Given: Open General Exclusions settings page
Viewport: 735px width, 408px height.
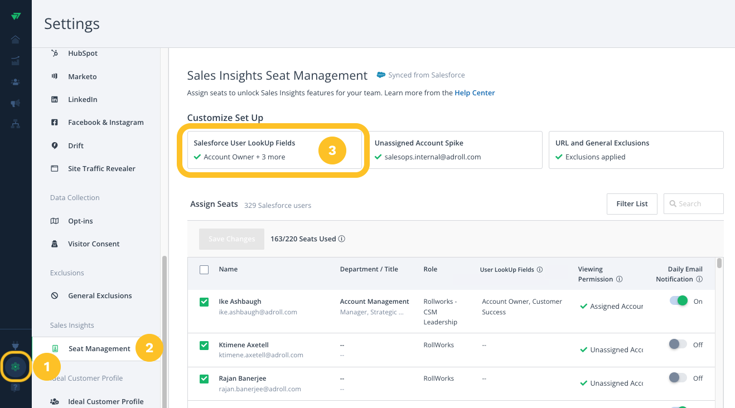Looking at the screenshot, I should 100,296.
